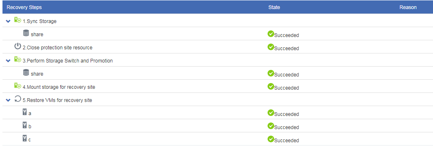The image size is (433, 148).
Task: Click the State column header
Action: tap(274, 7)
